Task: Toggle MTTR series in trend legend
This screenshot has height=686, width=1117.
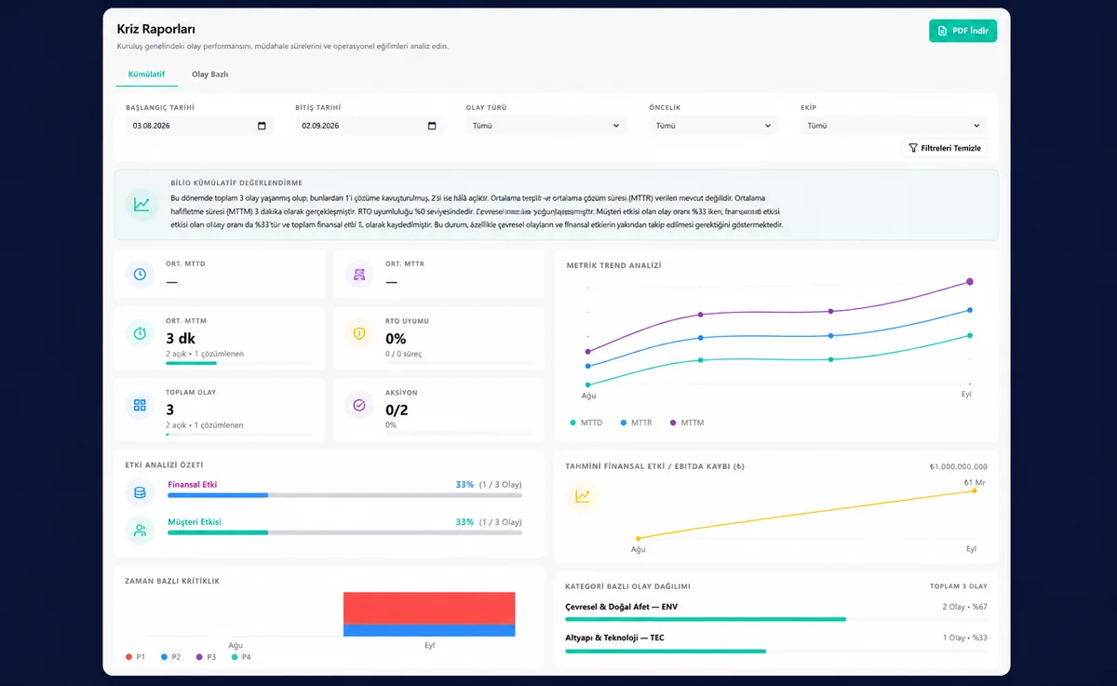Action: (636, 423)
